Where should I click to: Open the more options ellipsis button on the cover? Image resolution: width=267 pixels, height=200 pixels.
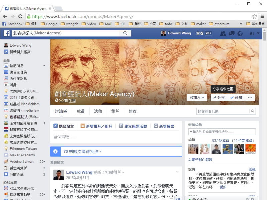pyautogui.click(x=250, y=97)
